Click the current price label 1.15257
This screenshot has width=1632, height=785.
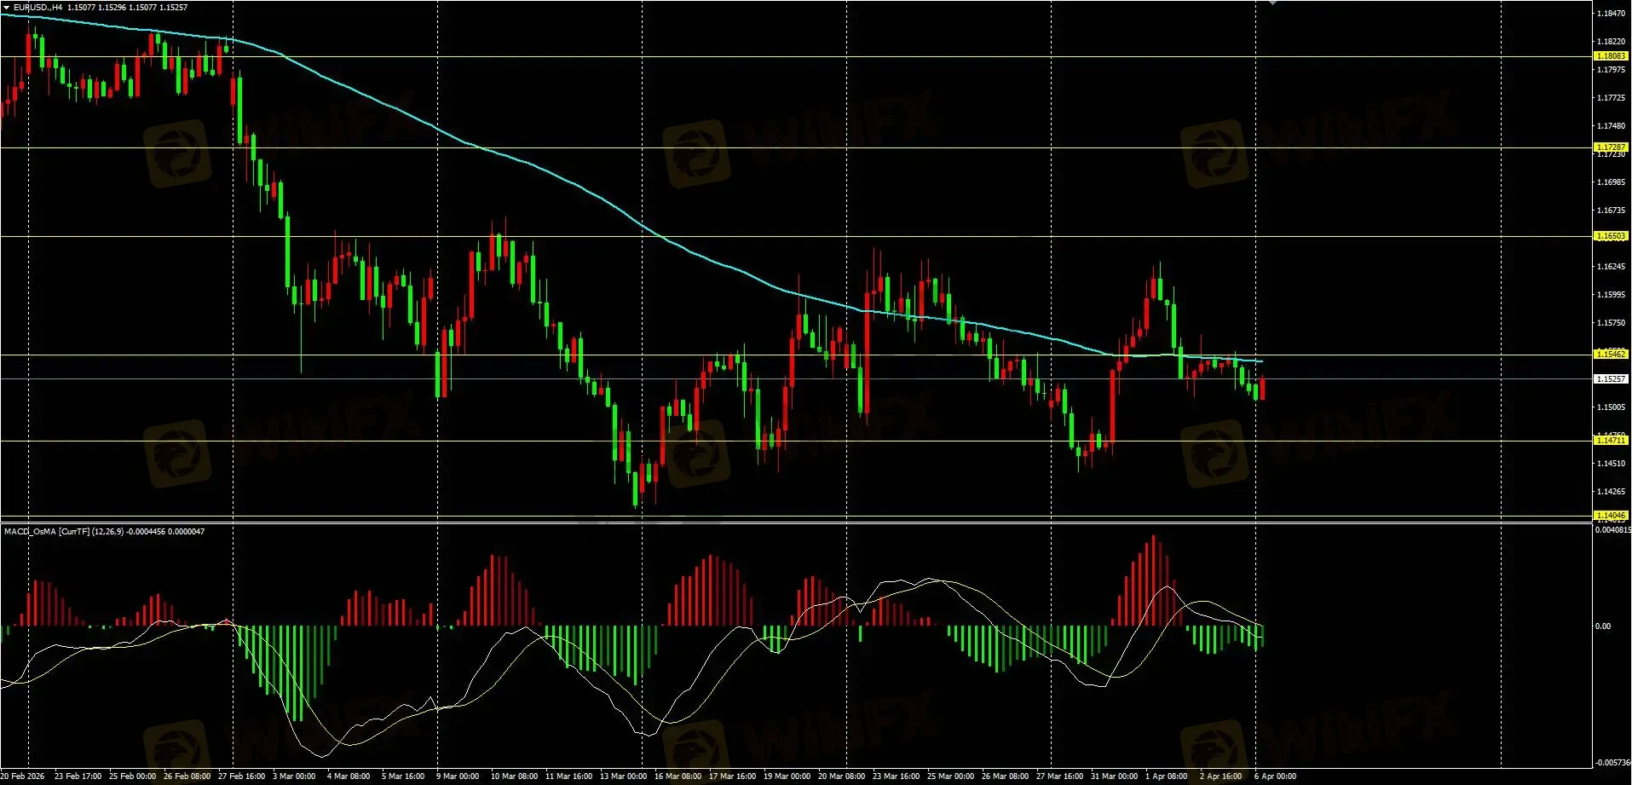[1611, 378]
